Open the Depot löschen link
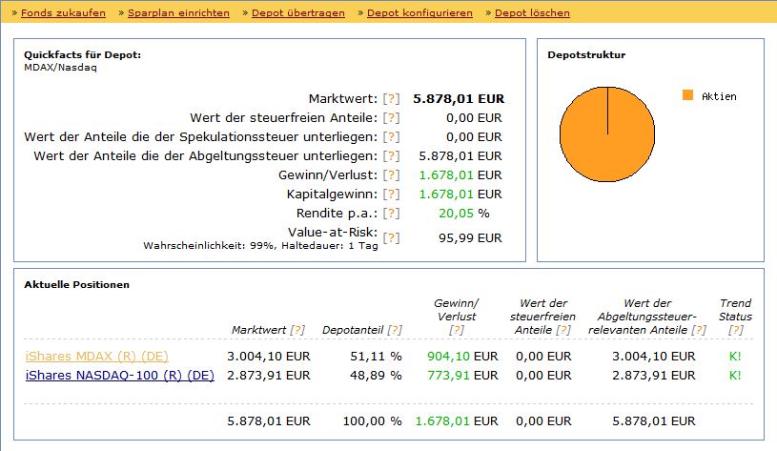Viewport: 777px width, 451px height. point(532,13)
